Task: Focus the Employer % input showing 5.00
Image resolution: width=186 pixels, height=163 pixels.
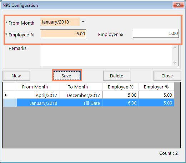Action: (x=156, y=34)
